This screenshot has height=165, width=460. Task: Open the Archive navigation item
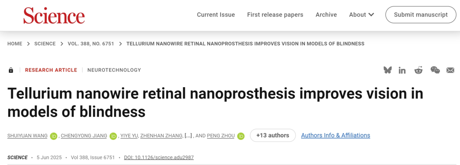326,14
